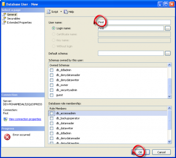
Task: Browse for login name with ellipsis button
Action: (168, 28)
